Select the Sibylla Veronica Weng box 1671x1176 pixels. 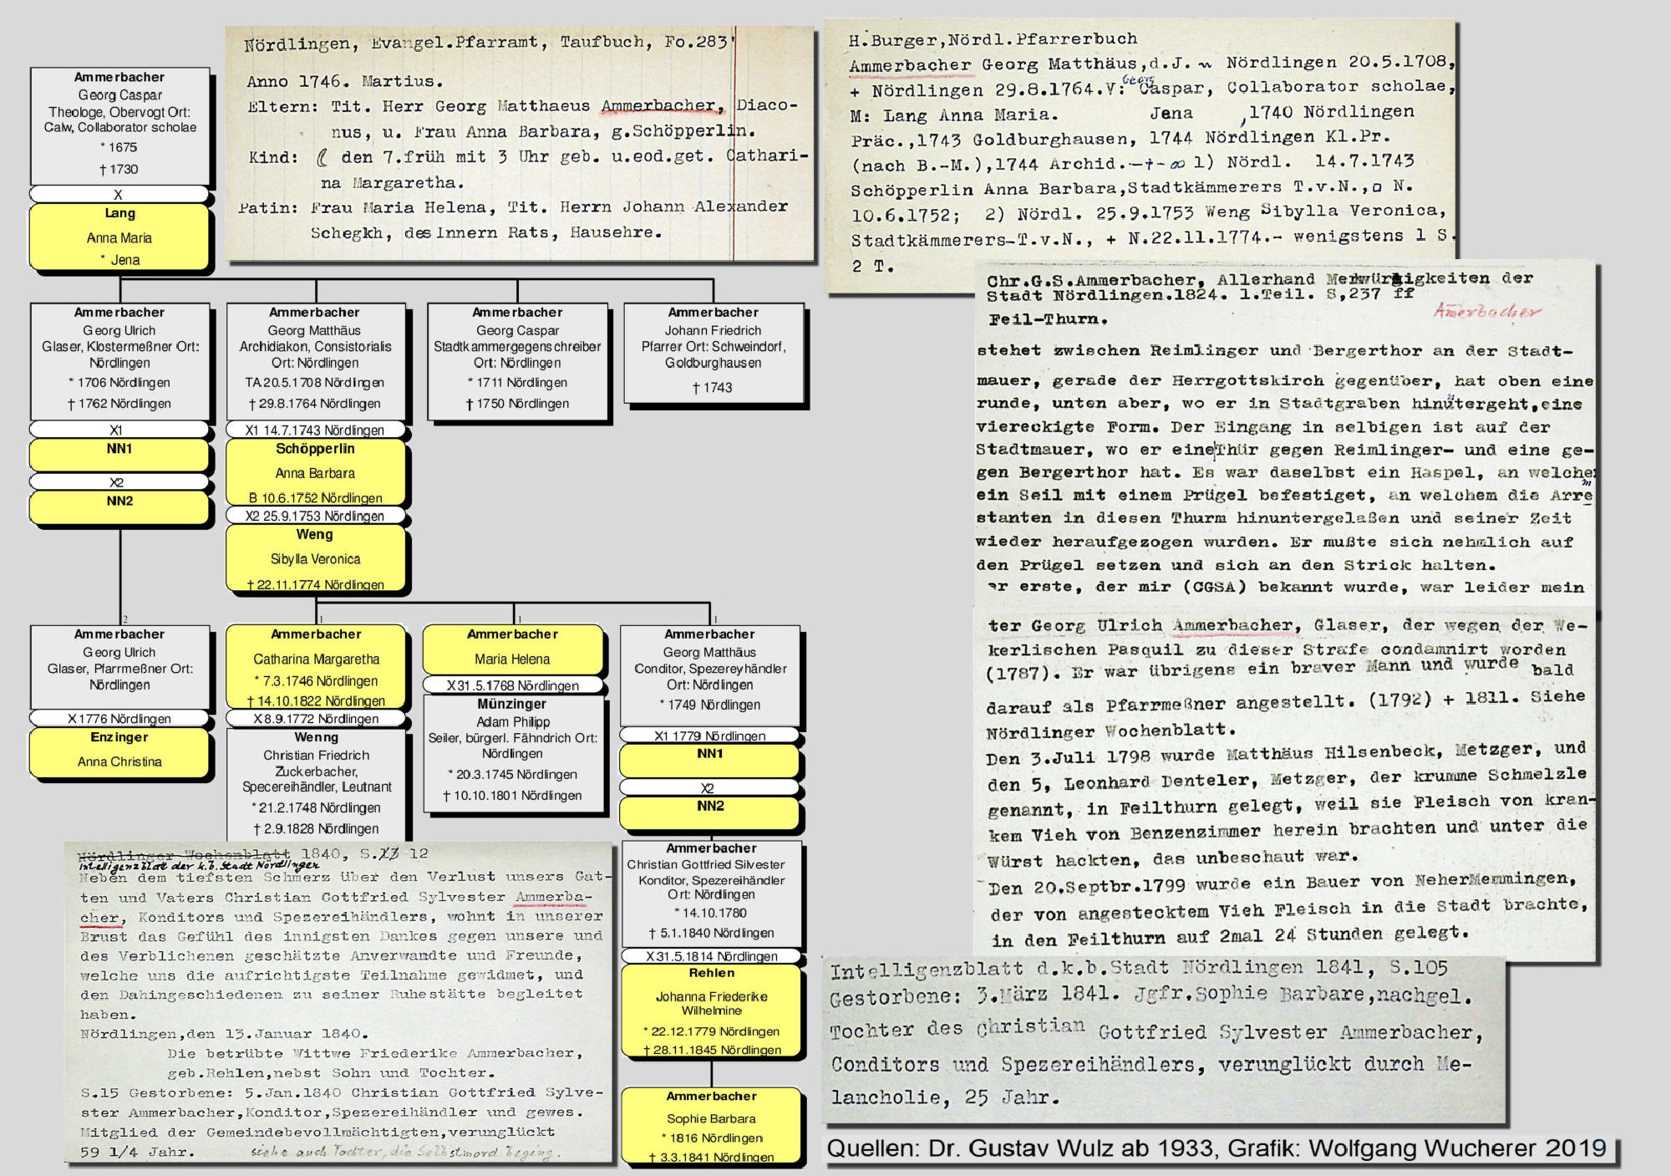point(315,557)
